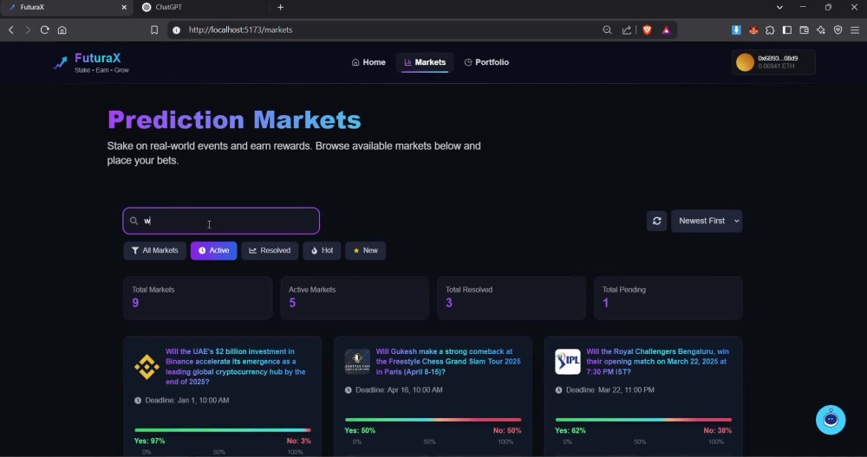Viewport: 867px width, 457px height.
Task: Click the Gukesh market probability bar
Action: point(433,420)
